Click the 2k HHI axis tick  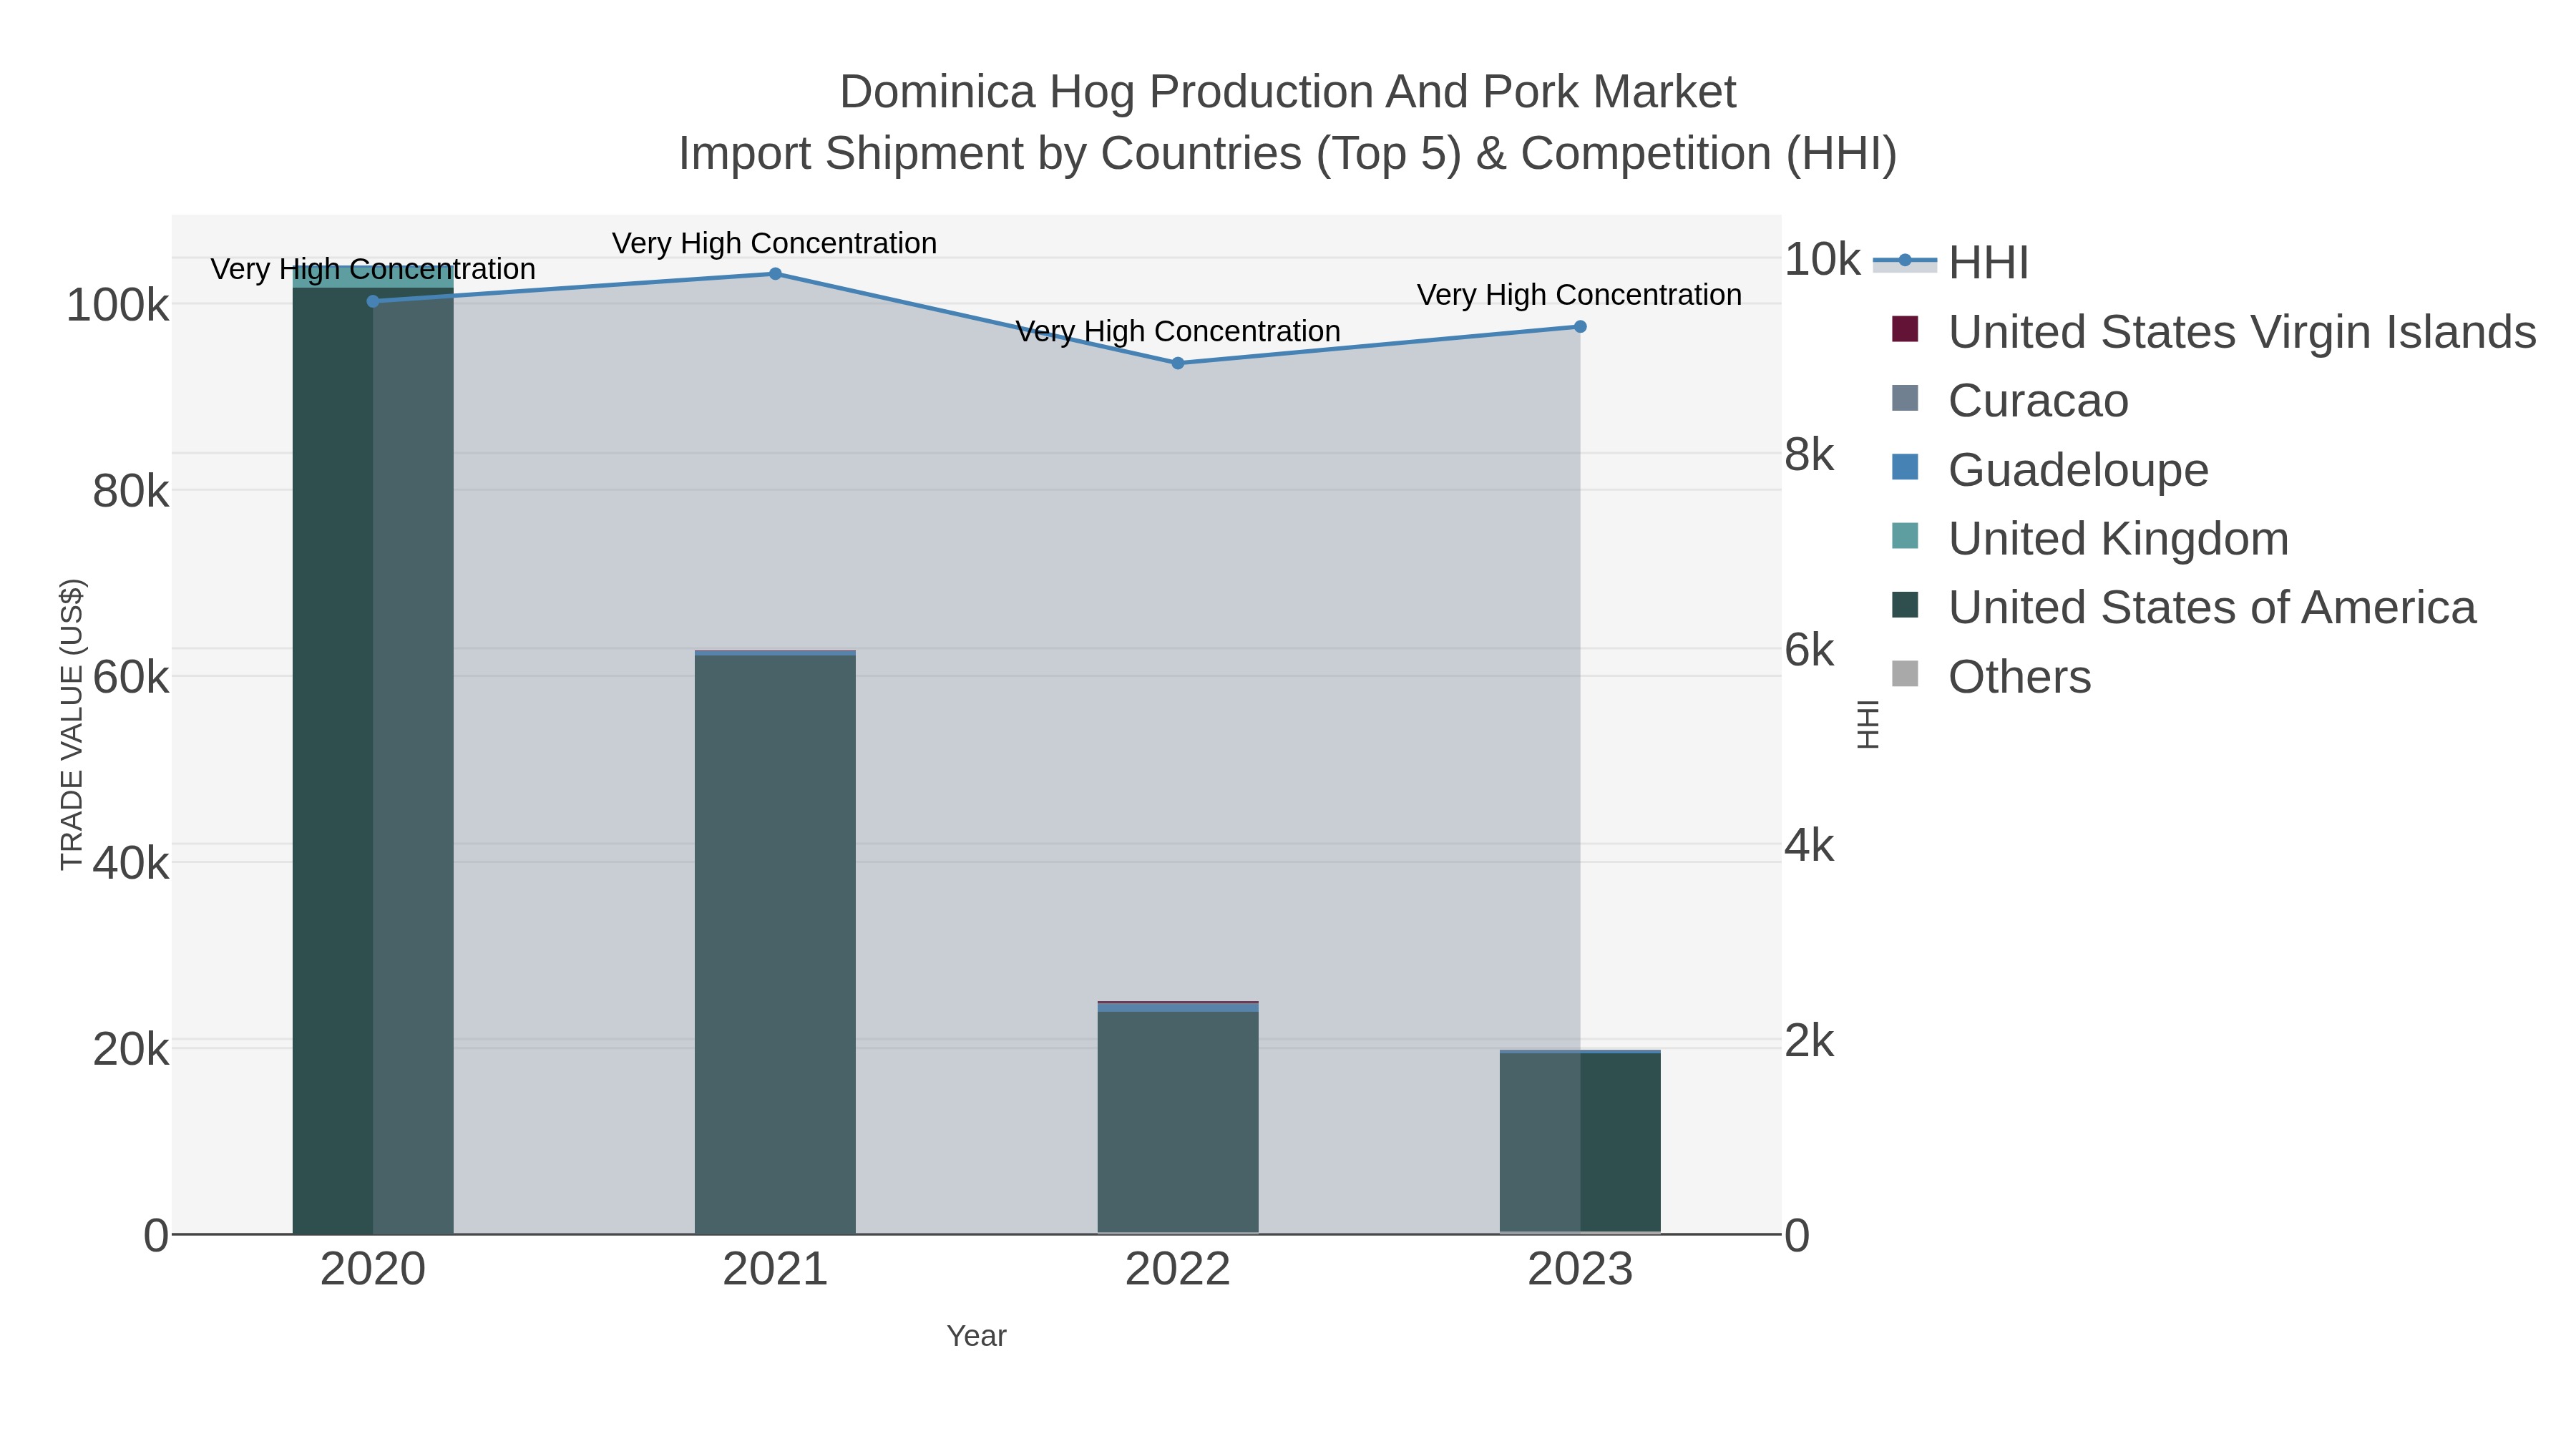1809,1041
